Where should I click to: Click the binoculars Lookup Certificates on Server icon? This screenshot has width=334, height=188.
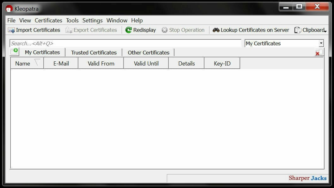(x=216, y=30)
